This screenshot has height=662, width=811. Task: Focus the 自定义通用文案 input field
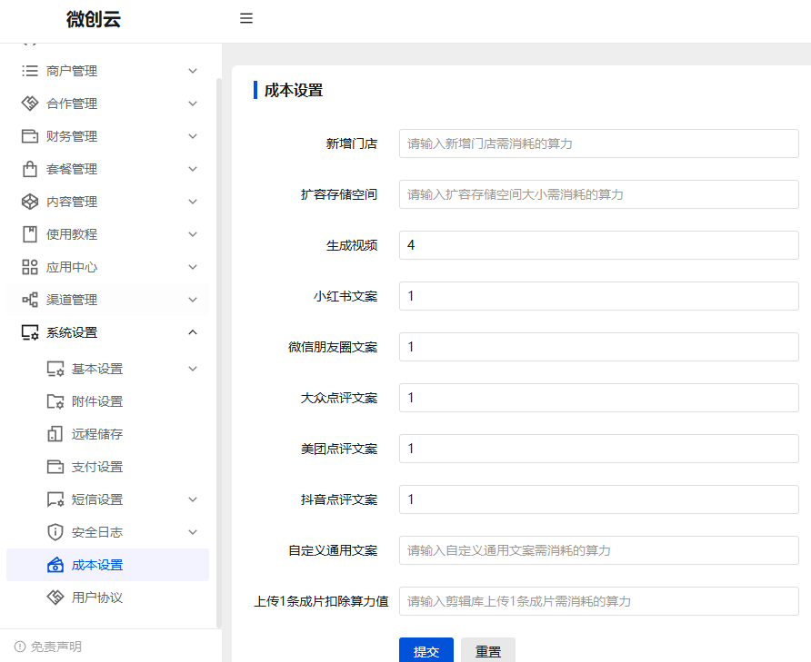[x=599, y=550]
